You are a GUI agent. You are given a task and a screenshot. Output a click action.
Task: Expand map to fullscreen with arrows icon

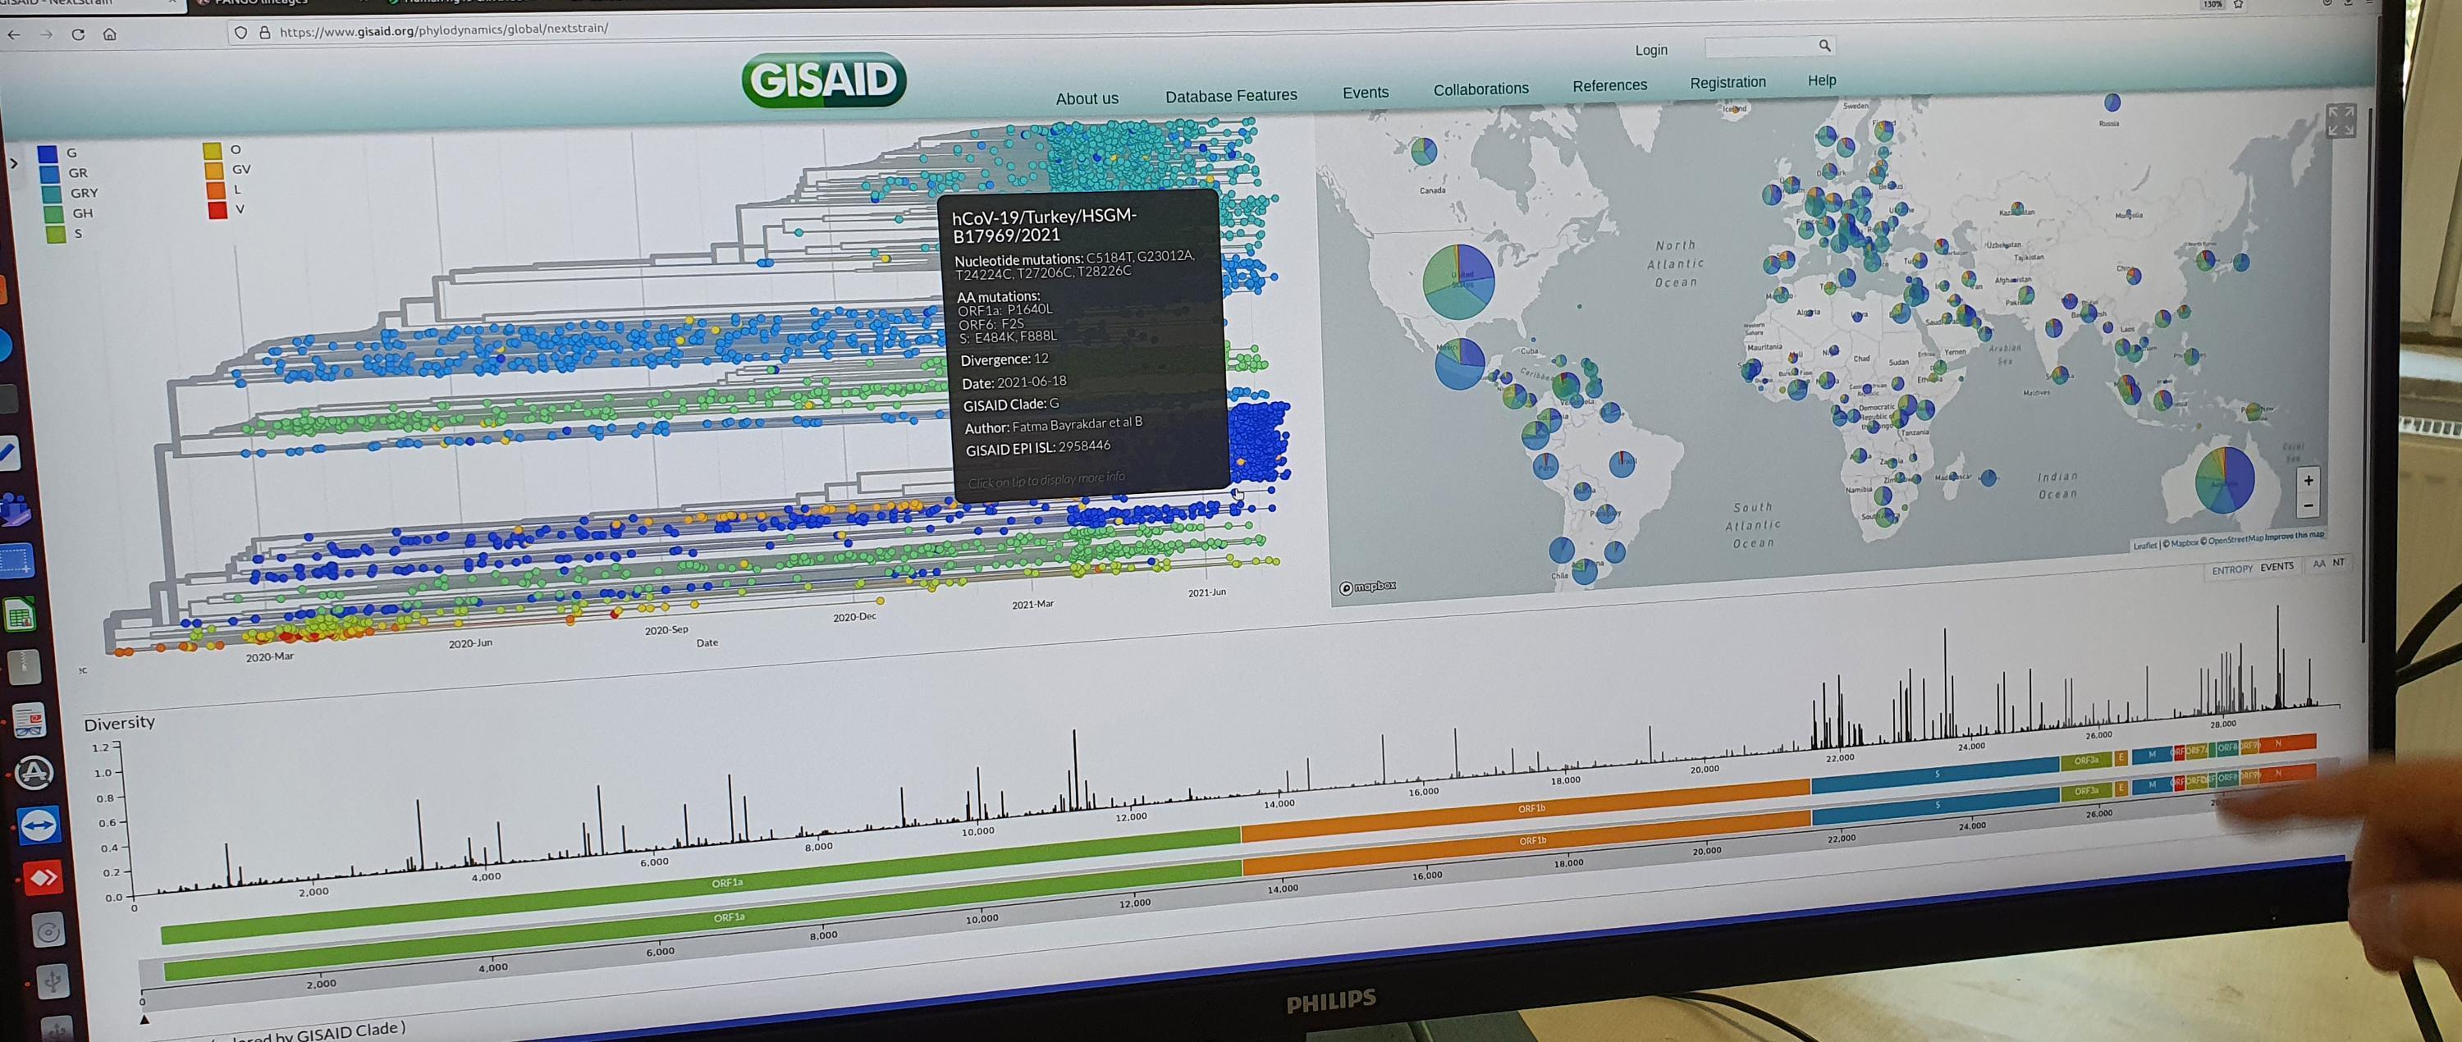2341,121
